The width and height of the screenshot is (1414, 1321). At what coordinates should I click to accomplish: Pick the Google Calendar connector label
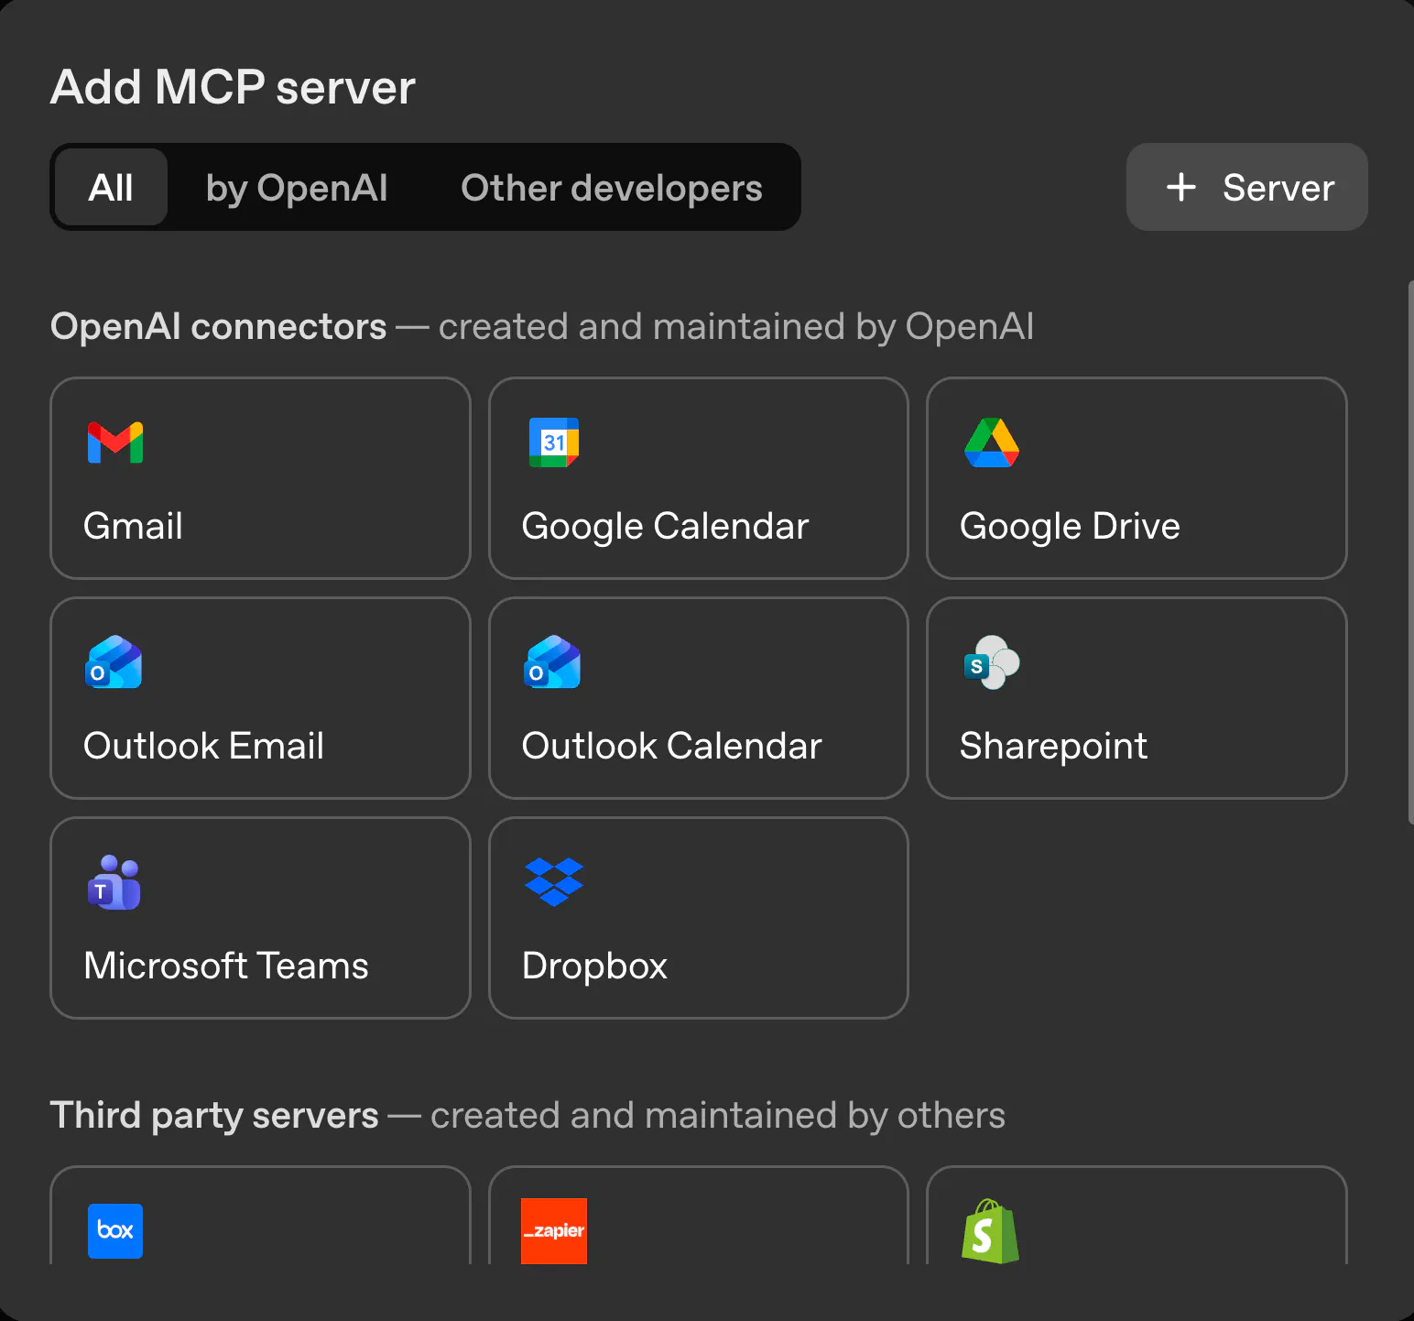(x=665, y=526)
